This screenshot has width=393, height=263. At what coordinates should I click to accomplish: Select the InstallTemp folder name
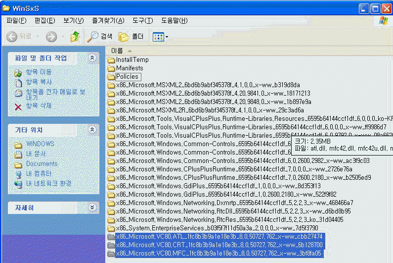tap(132, 60)
